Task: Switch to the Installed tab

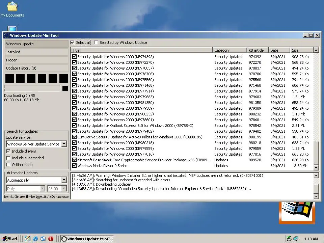Action: pyautogui.click(x=36, y=52)
